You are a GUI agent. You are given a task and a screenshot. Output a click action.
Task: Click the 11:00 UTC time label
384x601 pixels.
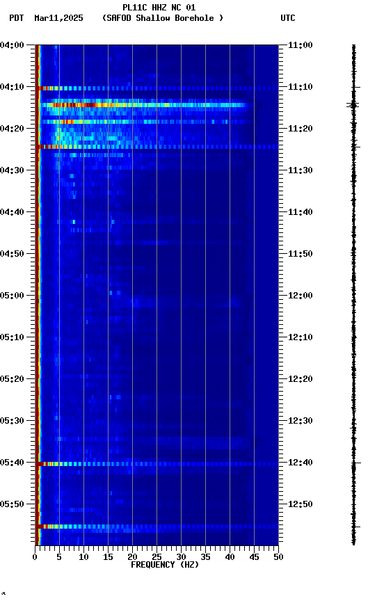click(301, 45)
